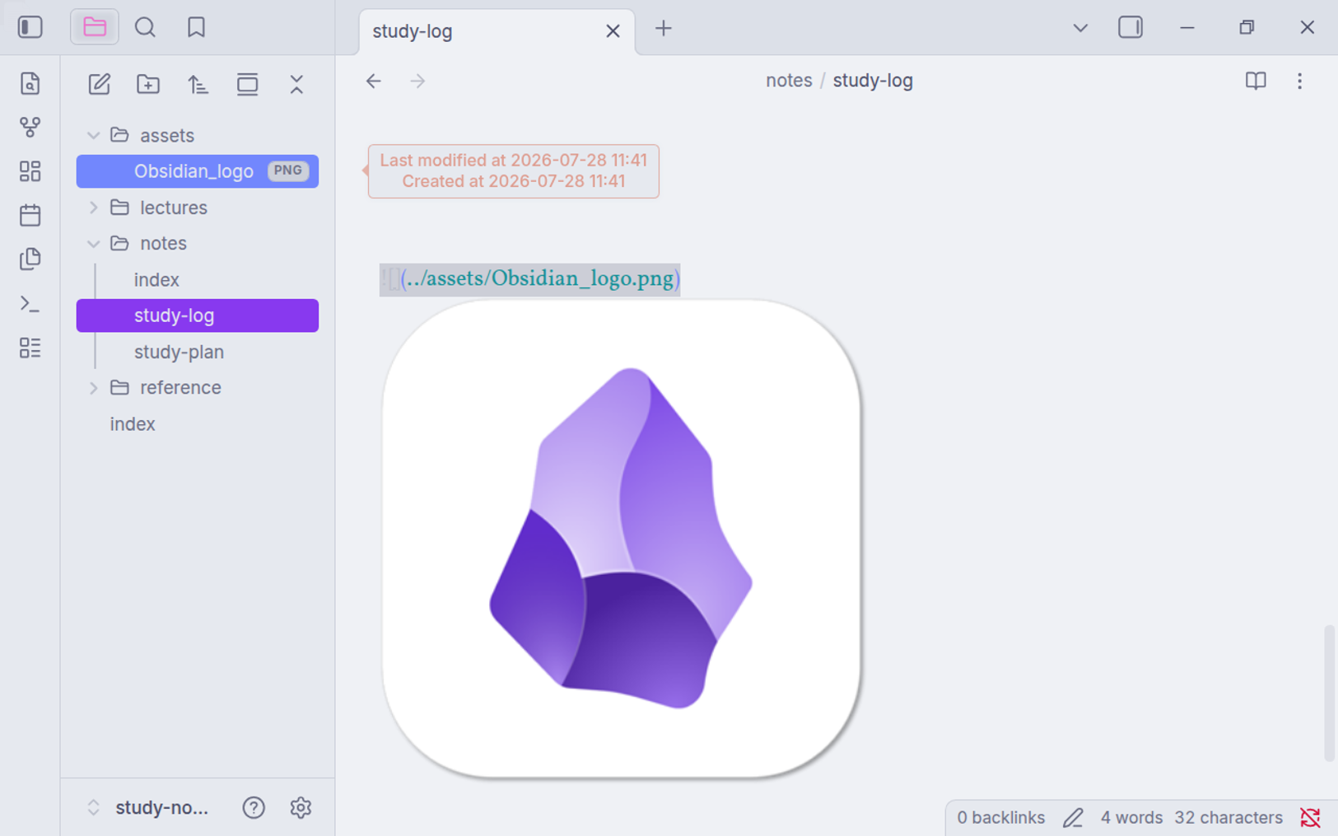Open the search panel icon

(x=145, y=27)
